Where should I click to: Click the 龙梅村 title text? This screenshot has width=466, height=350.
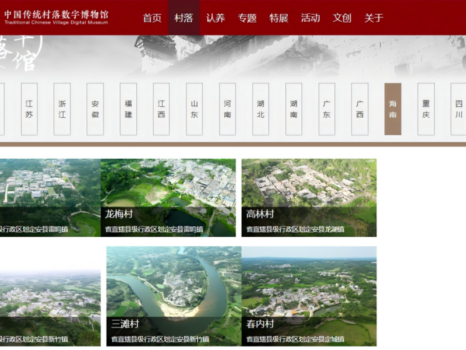(x=119, y=213)
